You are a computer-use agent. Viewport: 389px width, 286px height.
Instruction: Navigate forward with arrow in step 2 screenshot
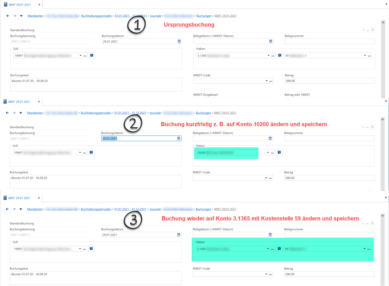click(14, 113)
